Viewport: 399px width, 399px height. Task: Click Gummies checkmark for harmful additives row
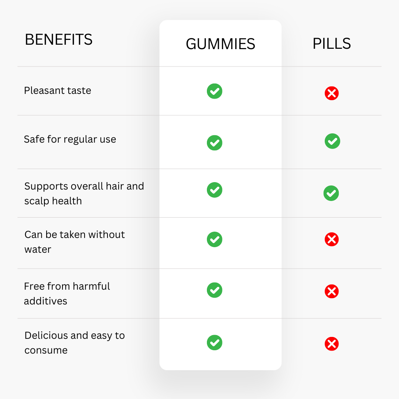pos(215,290)
